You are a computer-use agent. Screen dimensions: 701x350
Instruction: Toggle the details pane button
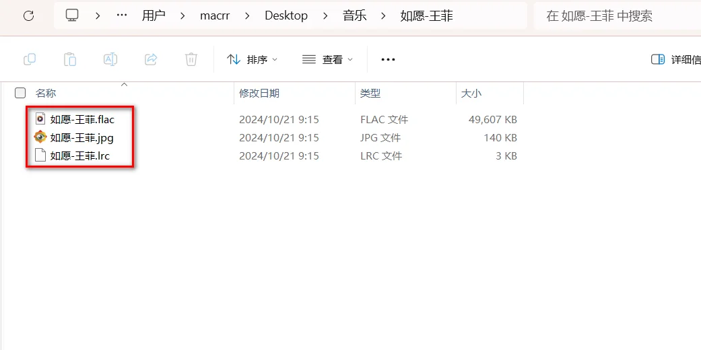pyautogui.click(x=675, y=59)
